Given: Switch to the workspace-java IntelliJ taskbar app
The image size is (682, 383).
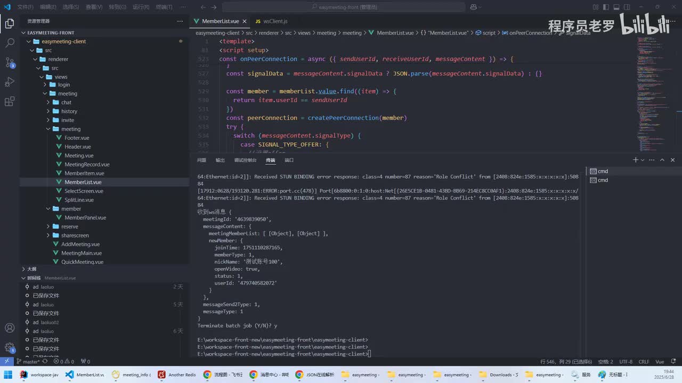Looking at the screenshot, I should (x=39, y=374).
